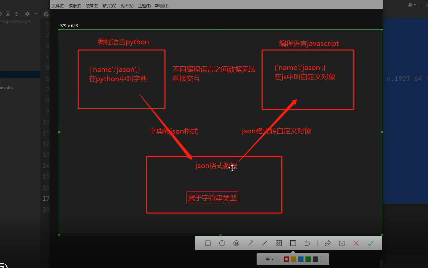Screen dimensions: 428x268
Task: Open the 文件(F) menu
Action: 58,6
